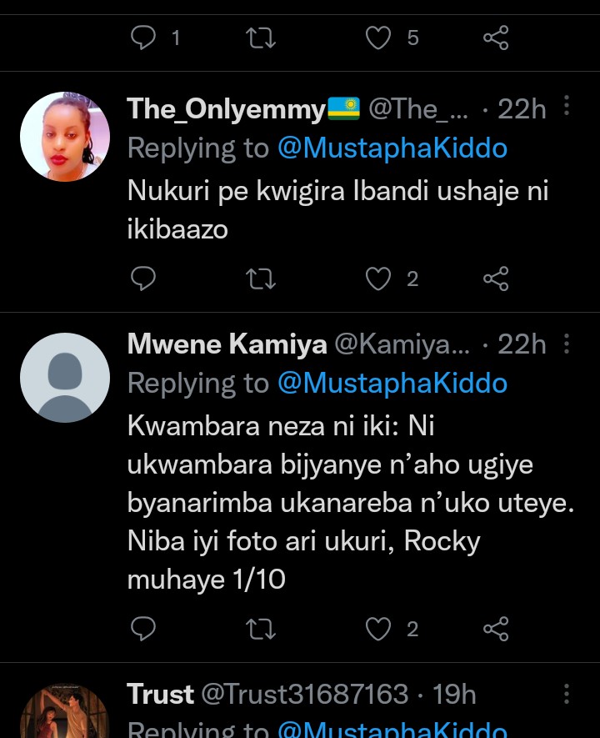Open reply on top tweet with 1 comment
The width and height of the screenshot is (600, 738).
point(143,38)
